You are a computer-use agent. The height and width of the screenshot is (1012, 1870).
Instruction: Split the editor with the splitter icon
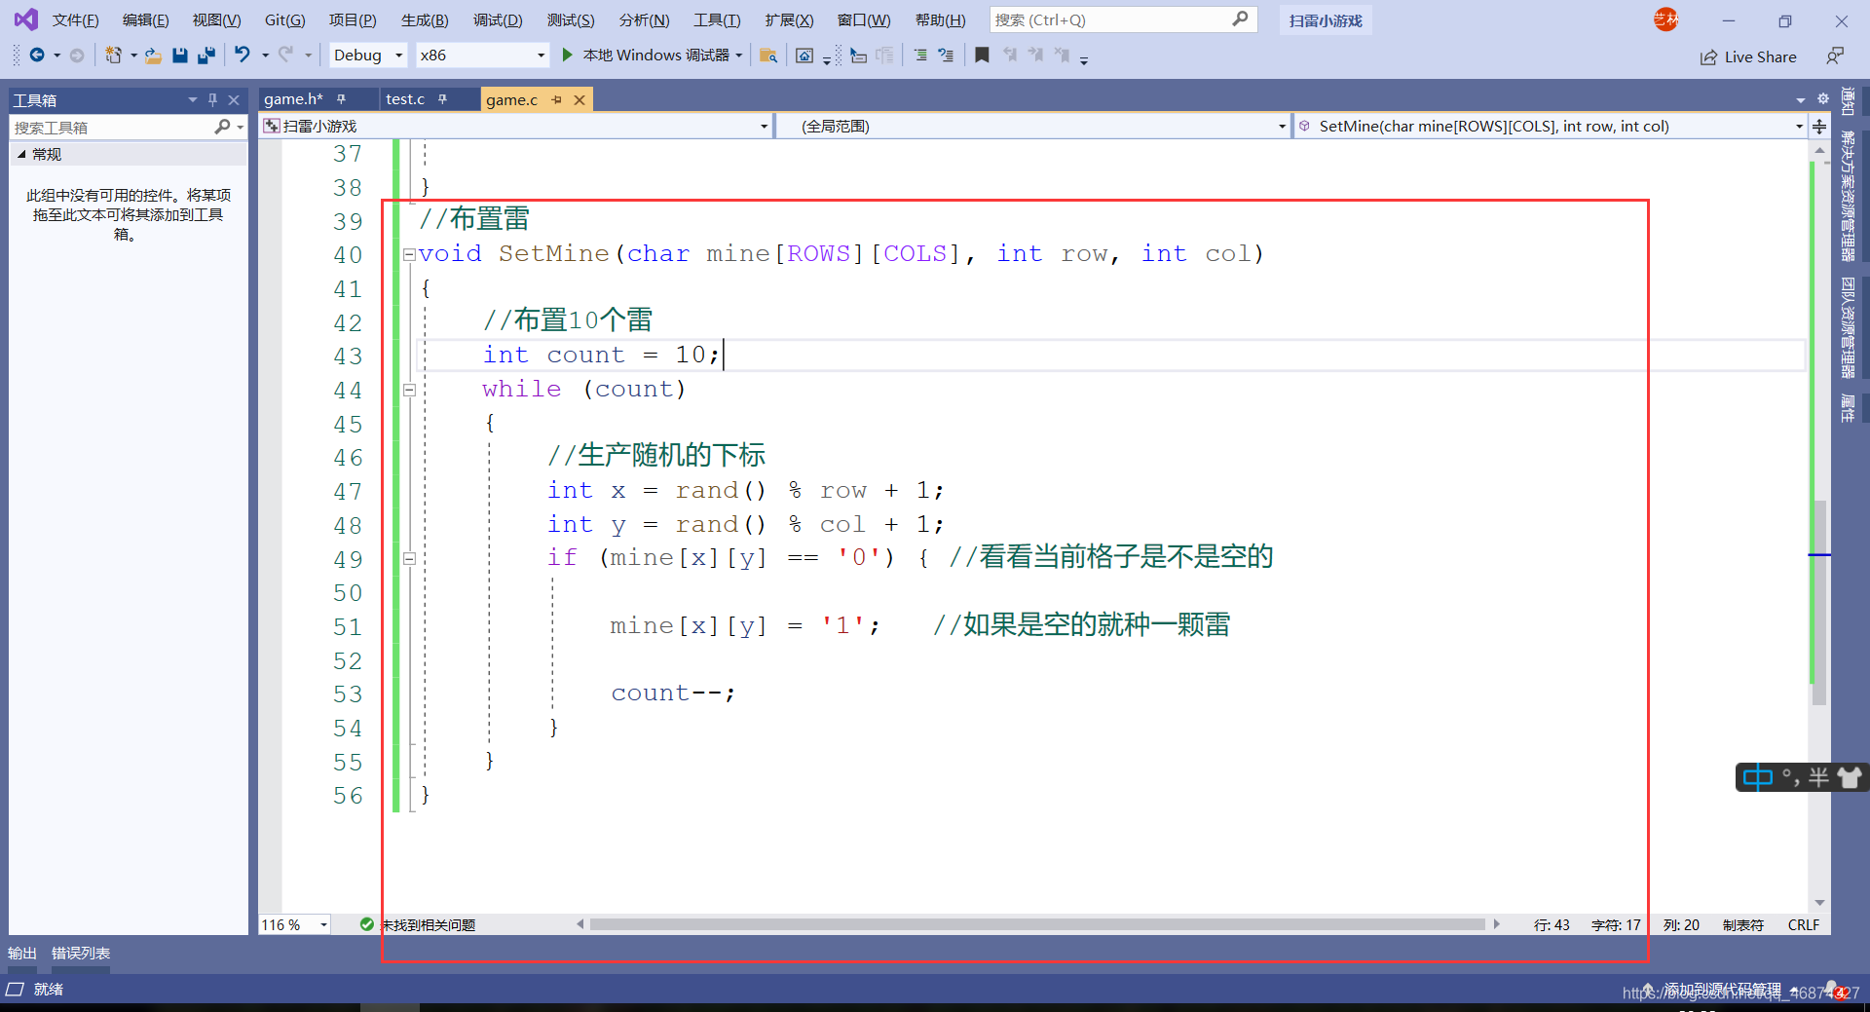pos(1819,126)
